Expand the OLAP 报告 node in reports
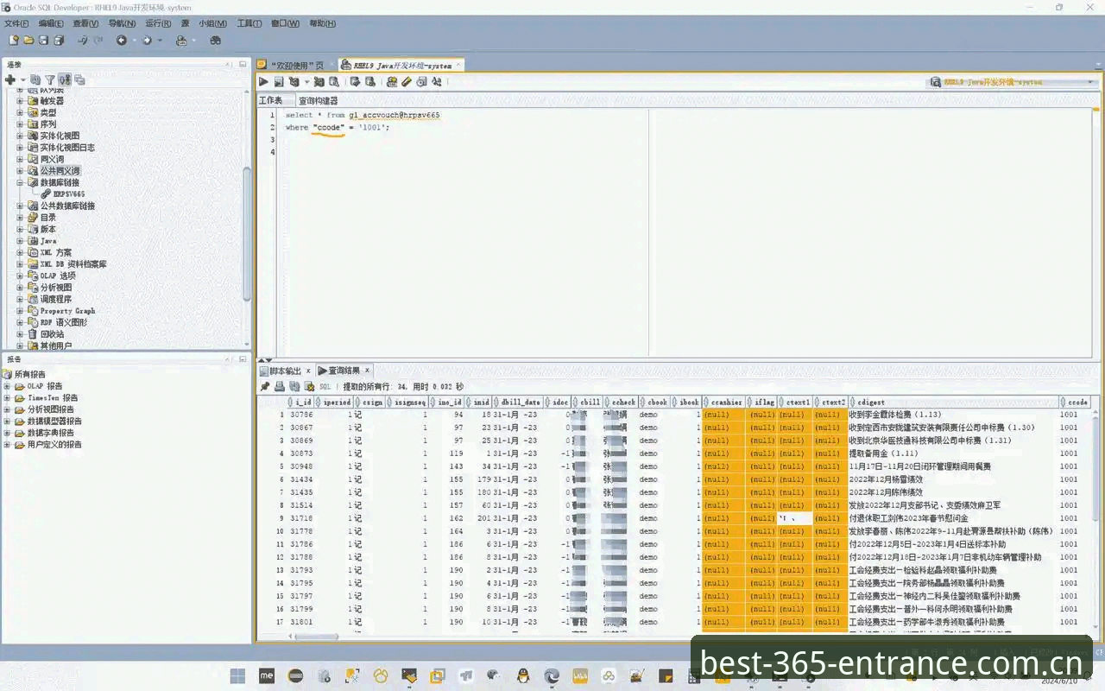The height and width of the screenshot is (691, 1105). tap(8, 386)
